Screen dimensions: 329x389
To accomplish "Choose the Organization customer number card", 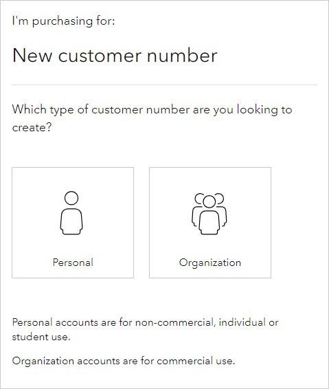I will 210,223.
